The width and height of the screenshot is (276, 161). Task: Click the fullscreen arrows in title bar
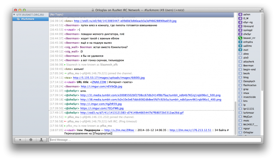coord(261,10)
